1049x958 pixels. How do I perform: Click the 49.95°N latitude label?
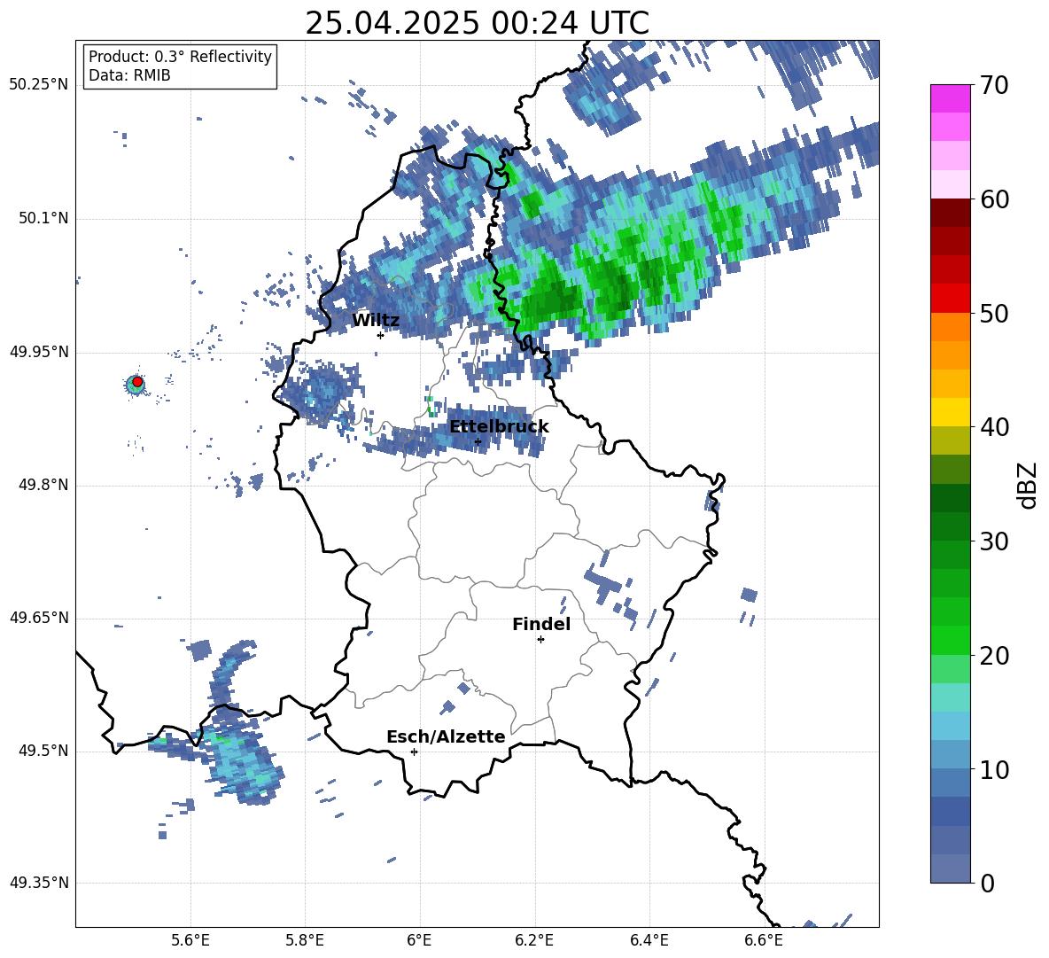tap(39, 352)
